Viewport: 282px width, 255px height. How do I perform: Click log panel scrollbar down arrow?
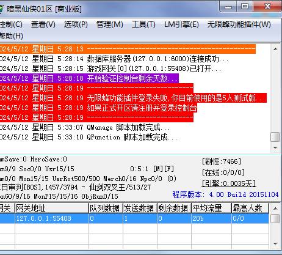point(275,147)
